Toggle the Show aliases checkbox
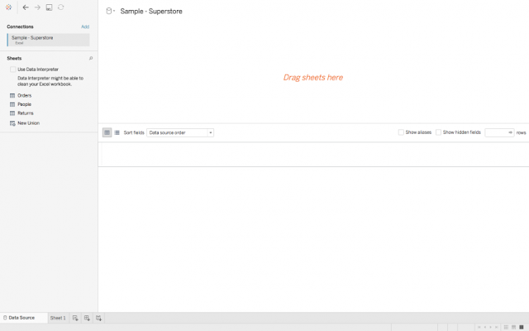The image size is (529, 331). (x=401, y=132)
